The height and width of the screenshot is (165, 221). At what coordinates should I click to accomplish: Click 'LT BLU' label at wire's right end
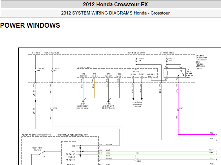pos(210,158)
